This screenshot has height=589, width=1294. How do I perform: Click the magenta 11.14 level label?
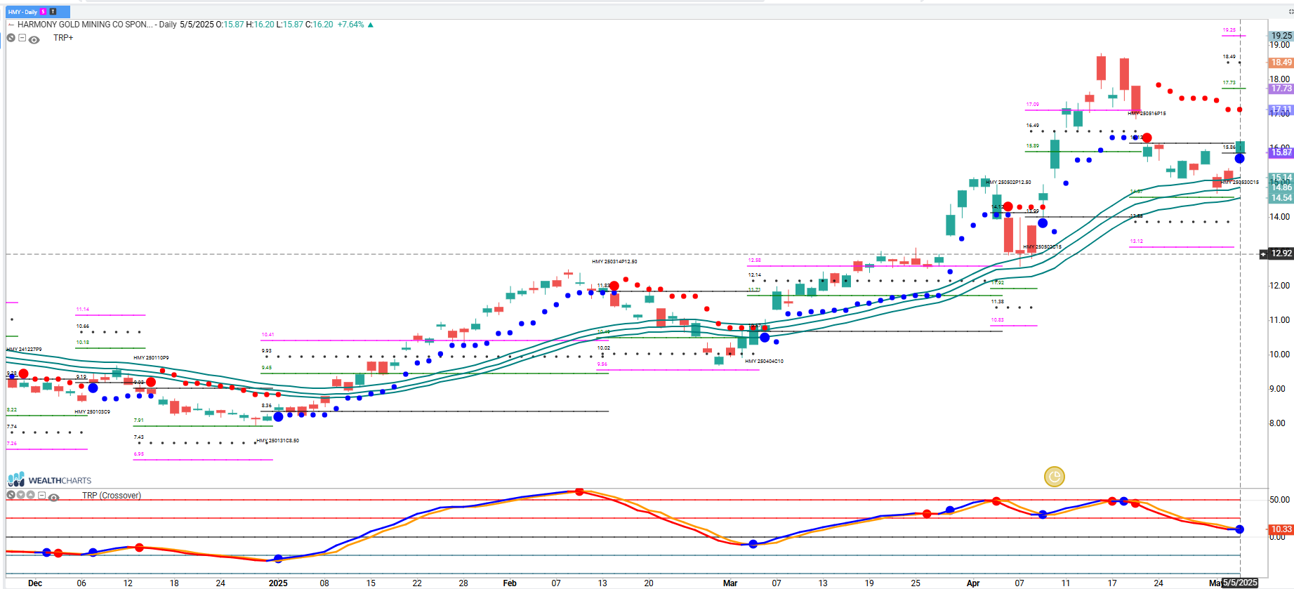(x=82, y=309)
